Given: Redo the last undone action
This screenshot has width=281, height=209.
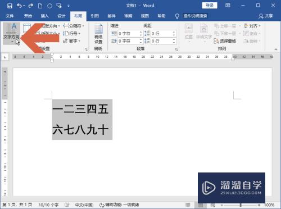Looking at the screenshot, I should [30, 6].
